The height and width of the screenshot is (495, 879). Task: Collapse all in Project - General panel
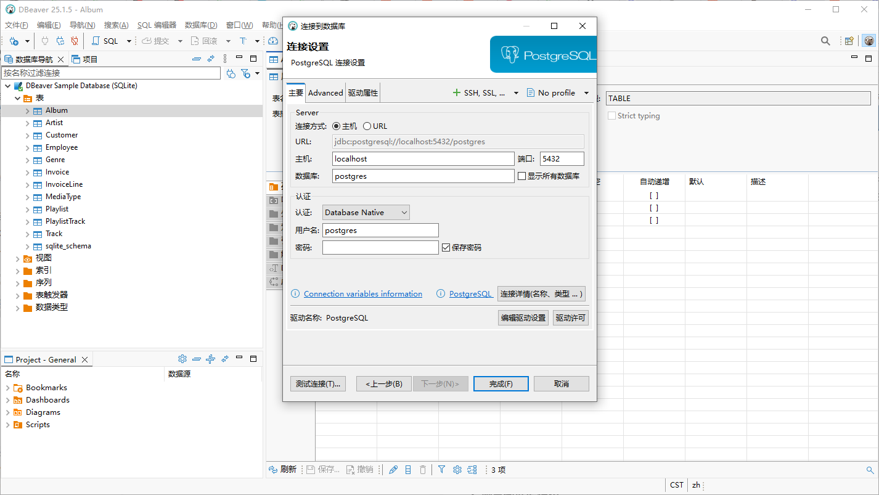click(197, 359)
